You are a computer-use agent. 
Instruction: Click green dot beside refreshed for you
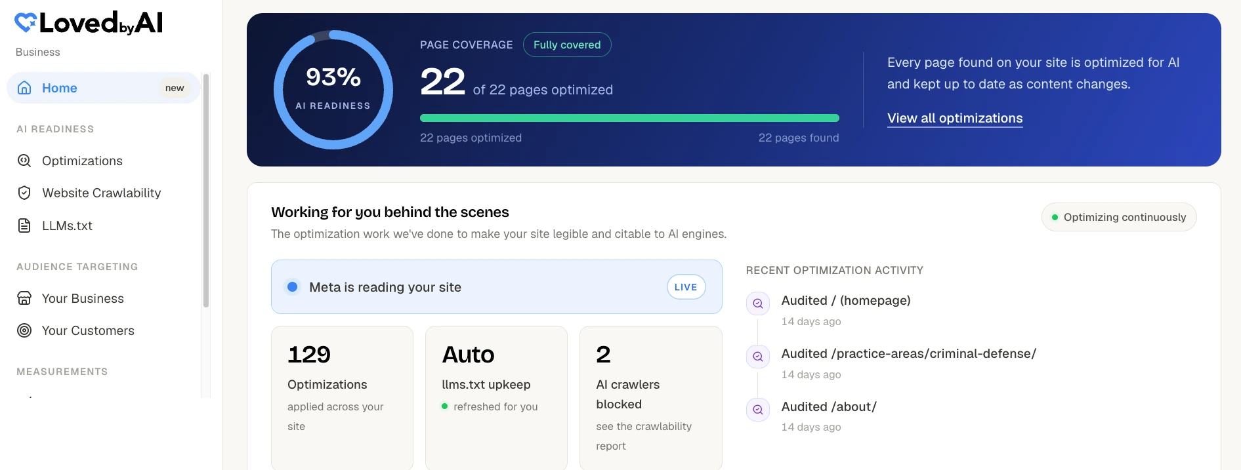(x=444, y=406)
